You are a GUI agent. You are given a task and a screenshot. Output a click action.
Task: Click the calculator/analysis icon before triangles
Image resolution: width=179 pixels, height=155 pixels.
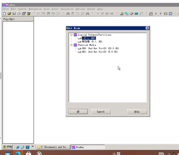click(x=151, y=14)
